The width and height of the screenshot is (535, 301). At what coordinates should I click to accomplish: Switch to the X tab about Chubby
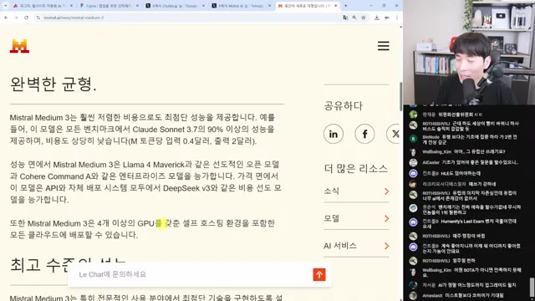[175, 6]
